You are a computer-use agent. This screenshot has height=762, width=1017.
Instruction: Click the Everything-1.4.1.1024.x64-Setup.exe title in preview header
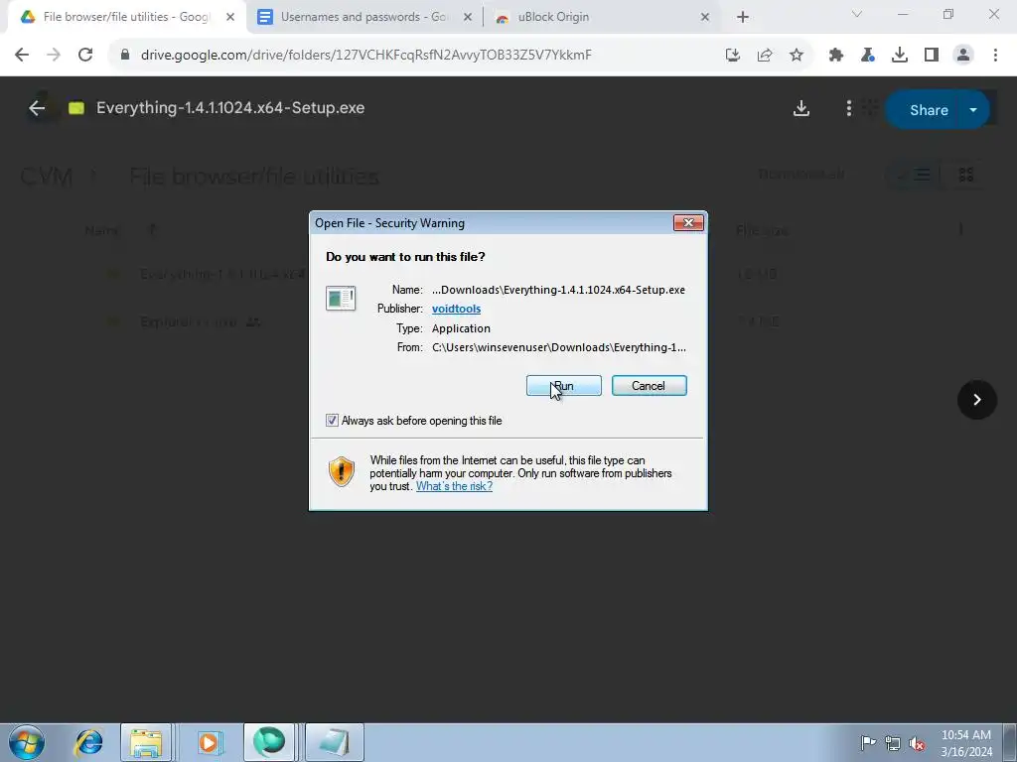pos(230,108)
